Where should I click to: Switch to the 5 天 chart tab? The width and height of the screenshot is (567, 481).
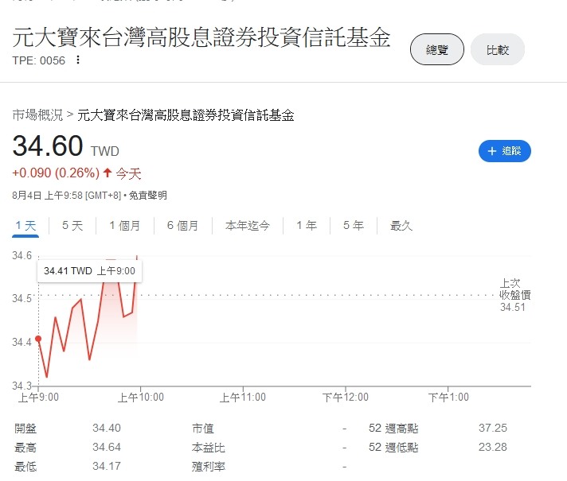coord(72,226)
